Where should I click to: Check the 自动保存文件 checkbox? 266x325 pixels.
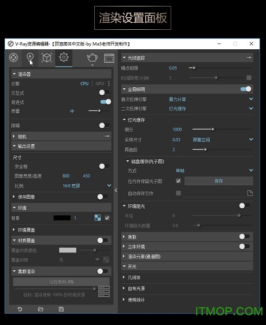pyautogui.click(x=178, y=193)
